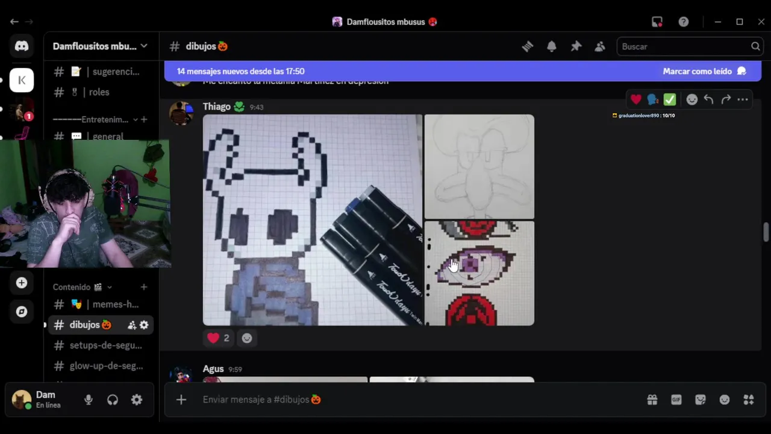React with red heart quick reaction

click(x=636, y=99)
